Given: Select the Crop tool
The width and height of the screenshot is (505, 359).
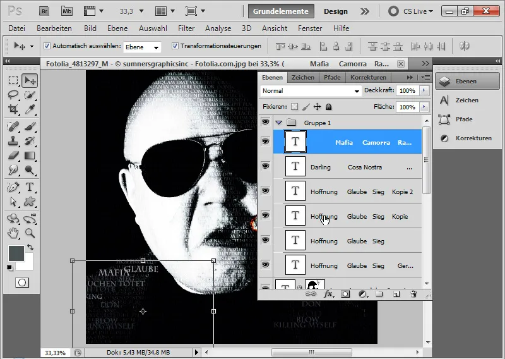Looking at the screenshot, I should pos(13,109).
